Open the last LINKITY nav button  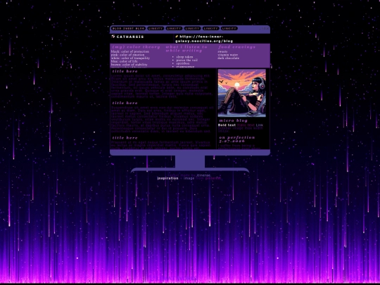pos(229,29)
